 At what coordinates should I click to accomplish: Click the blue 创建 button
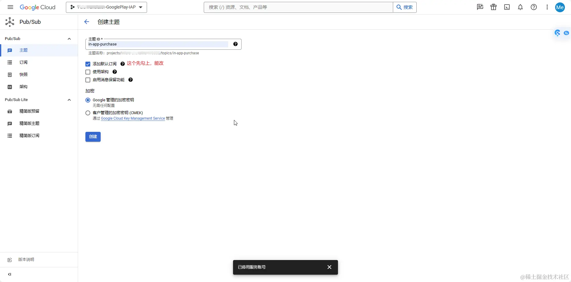click(x=93, y=137)
